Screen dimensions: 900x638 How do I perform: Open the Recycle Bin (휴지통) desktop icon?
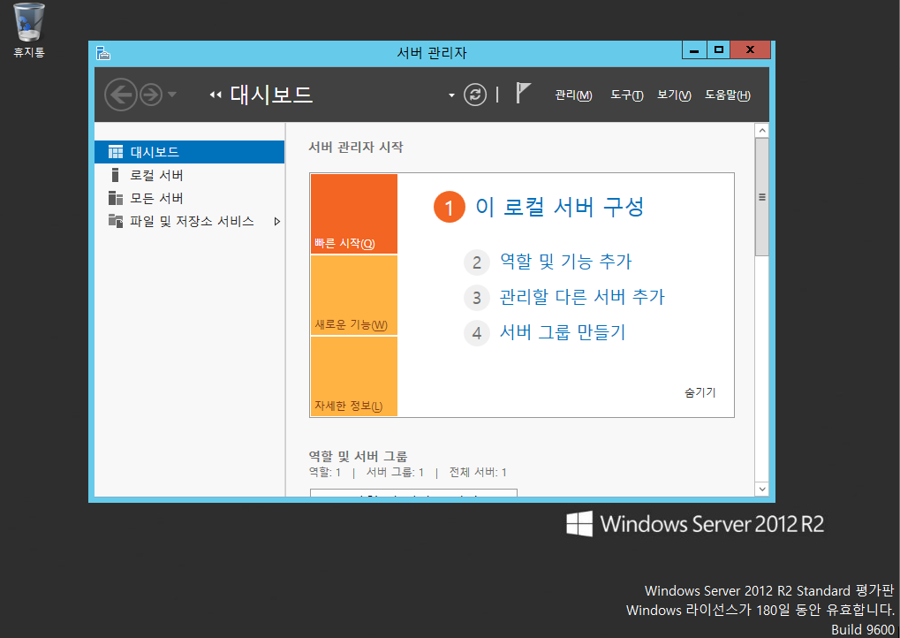pos(28,30)
